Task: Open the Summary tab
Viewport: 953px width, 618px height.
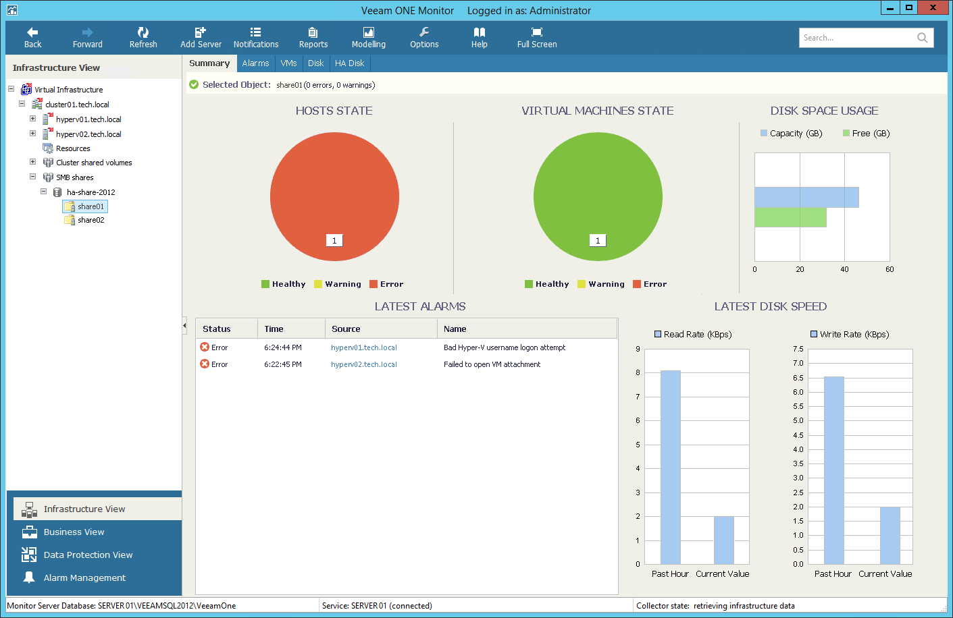Action: click(x=209, y=63)
